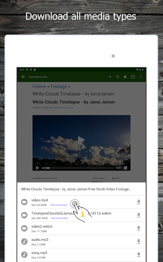Click the 3770 downloads counter
The image size is (163, 262).
(116, 178)
